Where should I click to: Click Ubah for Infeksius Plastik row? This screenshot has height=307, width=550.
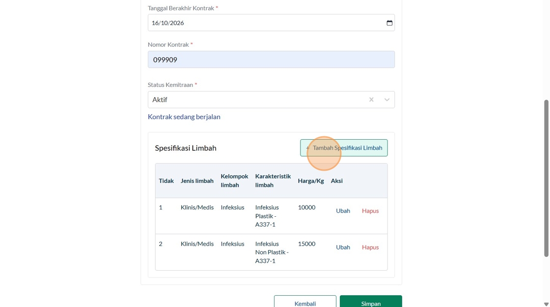click(x=343, y=211)
